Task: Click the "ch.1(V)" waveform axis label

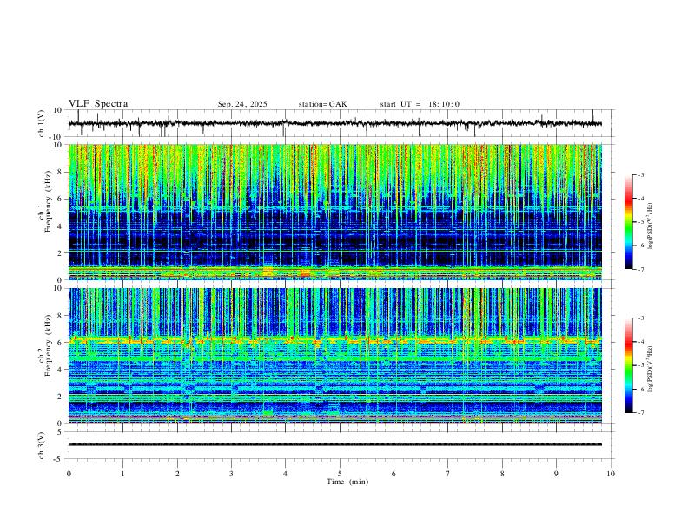Action: [42, 123]
